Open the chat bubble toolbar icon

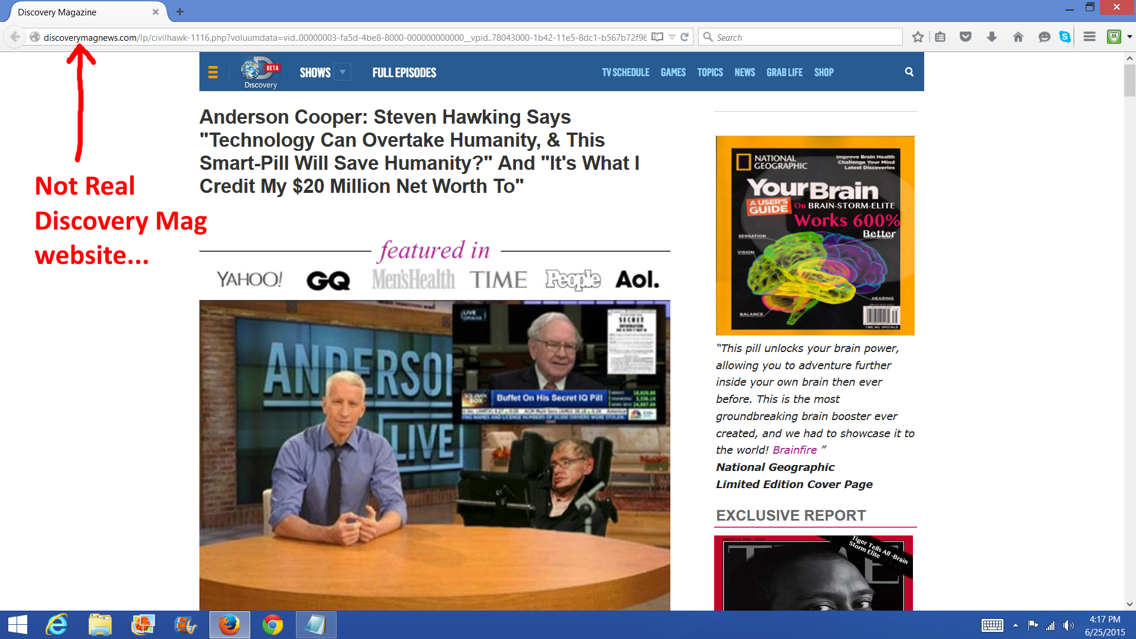tap(1044, 37)
